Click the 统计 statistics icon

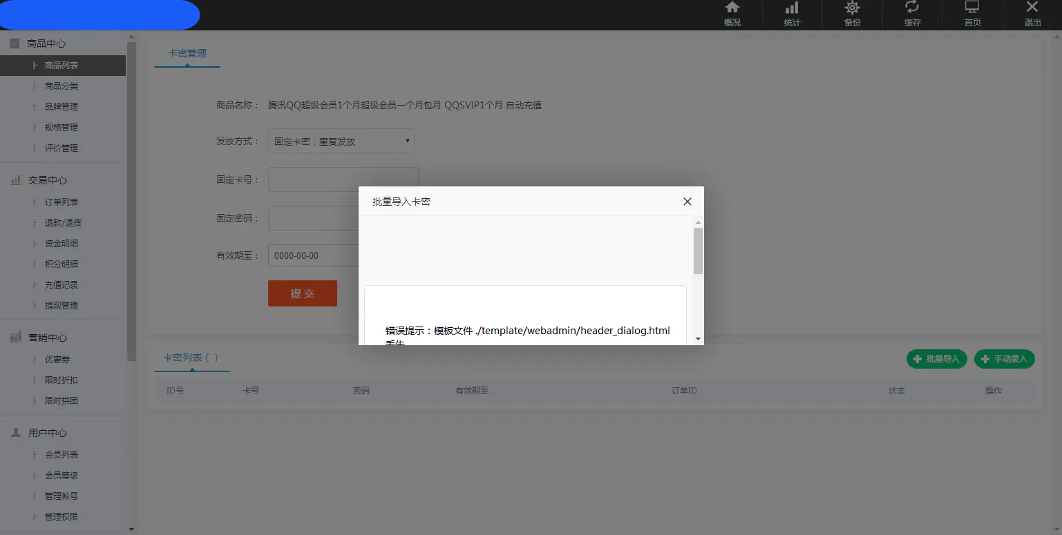(792, 14)
